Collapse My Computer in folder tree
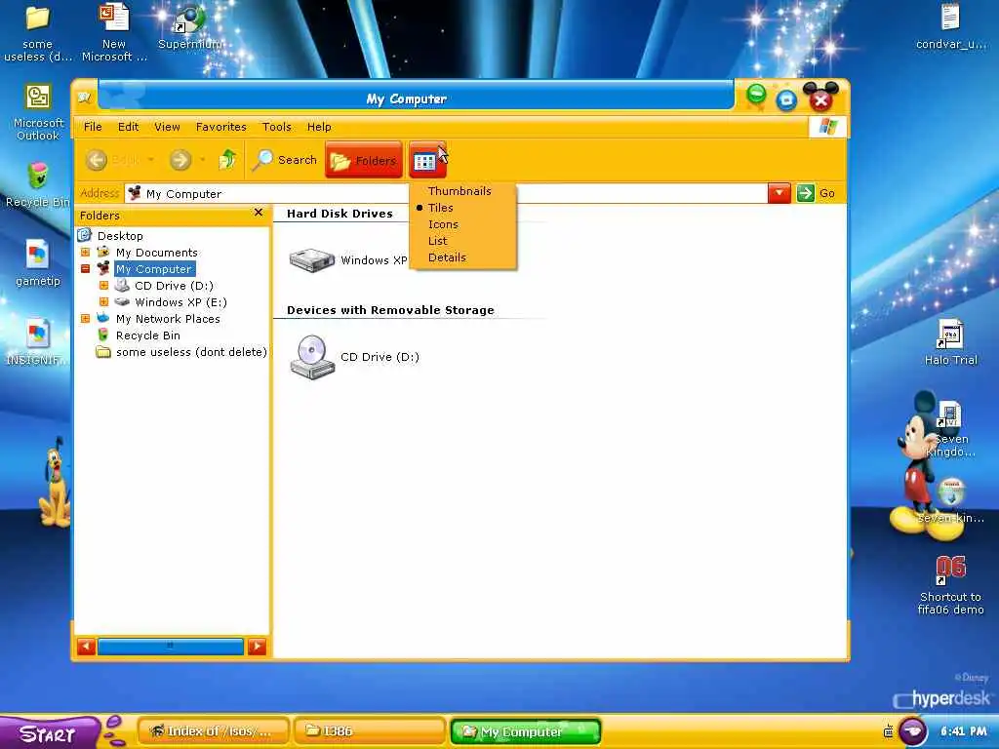The height and width of the screenshot is (749, 999). (86, 269)
